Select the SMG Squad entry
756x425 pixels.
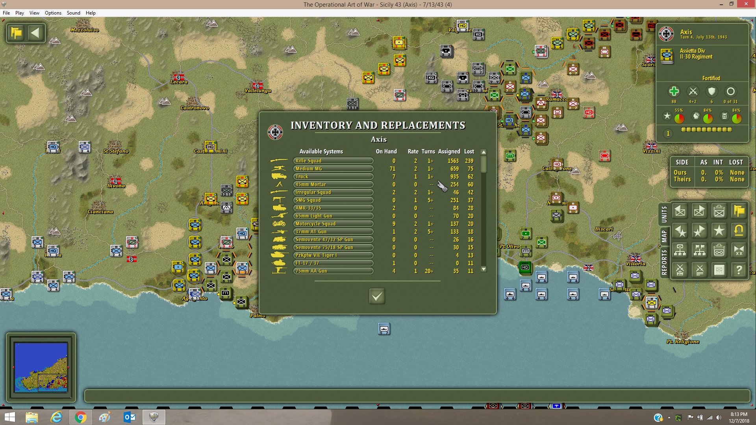click(333, 200)
